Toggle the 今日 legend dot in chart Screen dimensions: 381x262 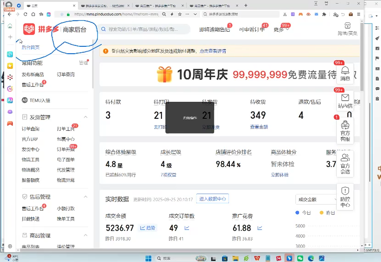pos(297,213)
